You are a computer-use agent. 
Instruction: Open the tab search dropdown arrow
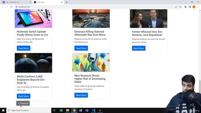(x=180, y=2)
